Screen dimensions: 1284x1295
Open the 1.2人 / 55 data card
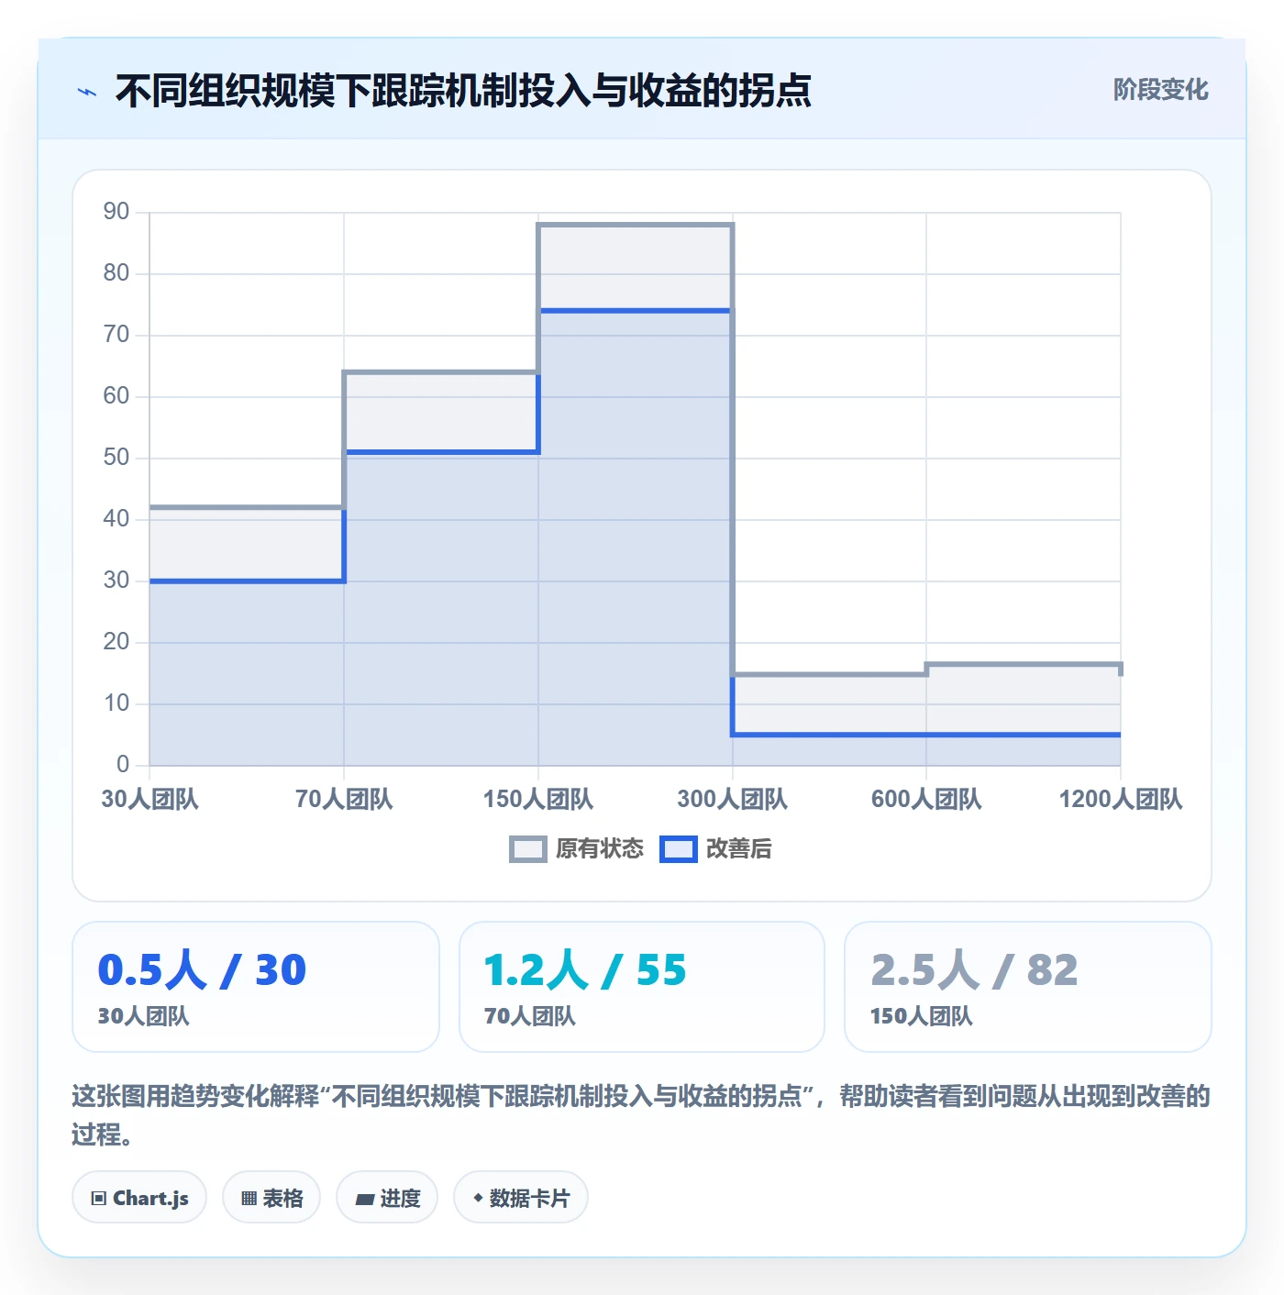click(x=642, y=987)
